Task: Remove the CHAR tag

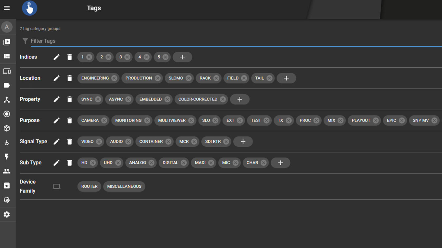Action: 264,163
